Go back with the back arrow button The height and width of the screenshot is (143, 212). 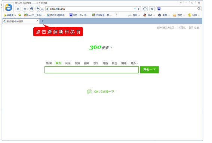18,9
